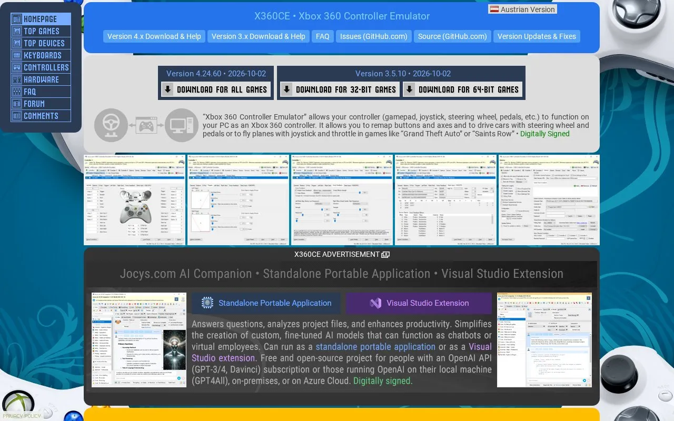Click Download For 64-bit Games button
This screenshot has height=421, width=674.
click(x=463, y=89)
